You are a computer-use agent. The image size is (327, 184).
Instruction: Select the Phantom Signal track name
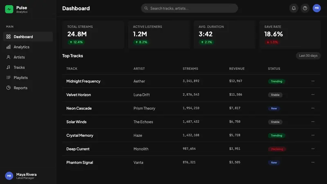point(80,162)
